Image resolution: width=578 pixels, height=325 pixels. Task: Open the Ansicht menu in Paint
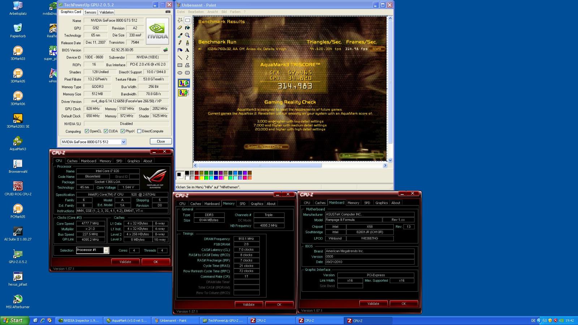(213, 12)
